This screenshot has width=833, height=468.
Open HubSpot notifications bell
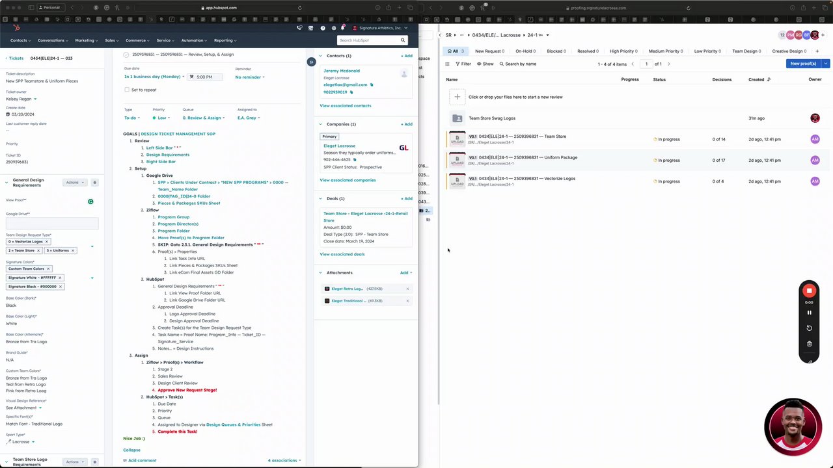[x=343, y=28]
